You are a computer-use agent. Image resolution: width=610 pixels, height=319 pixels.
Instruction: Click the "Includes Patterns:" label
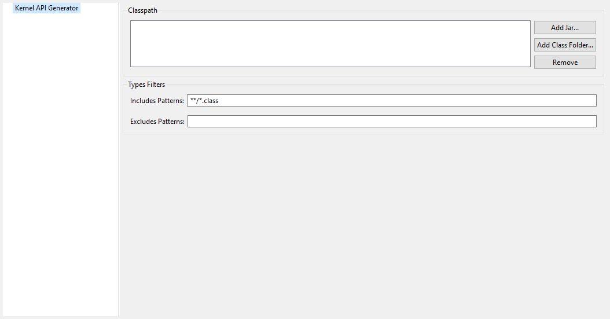pos(157,101)
